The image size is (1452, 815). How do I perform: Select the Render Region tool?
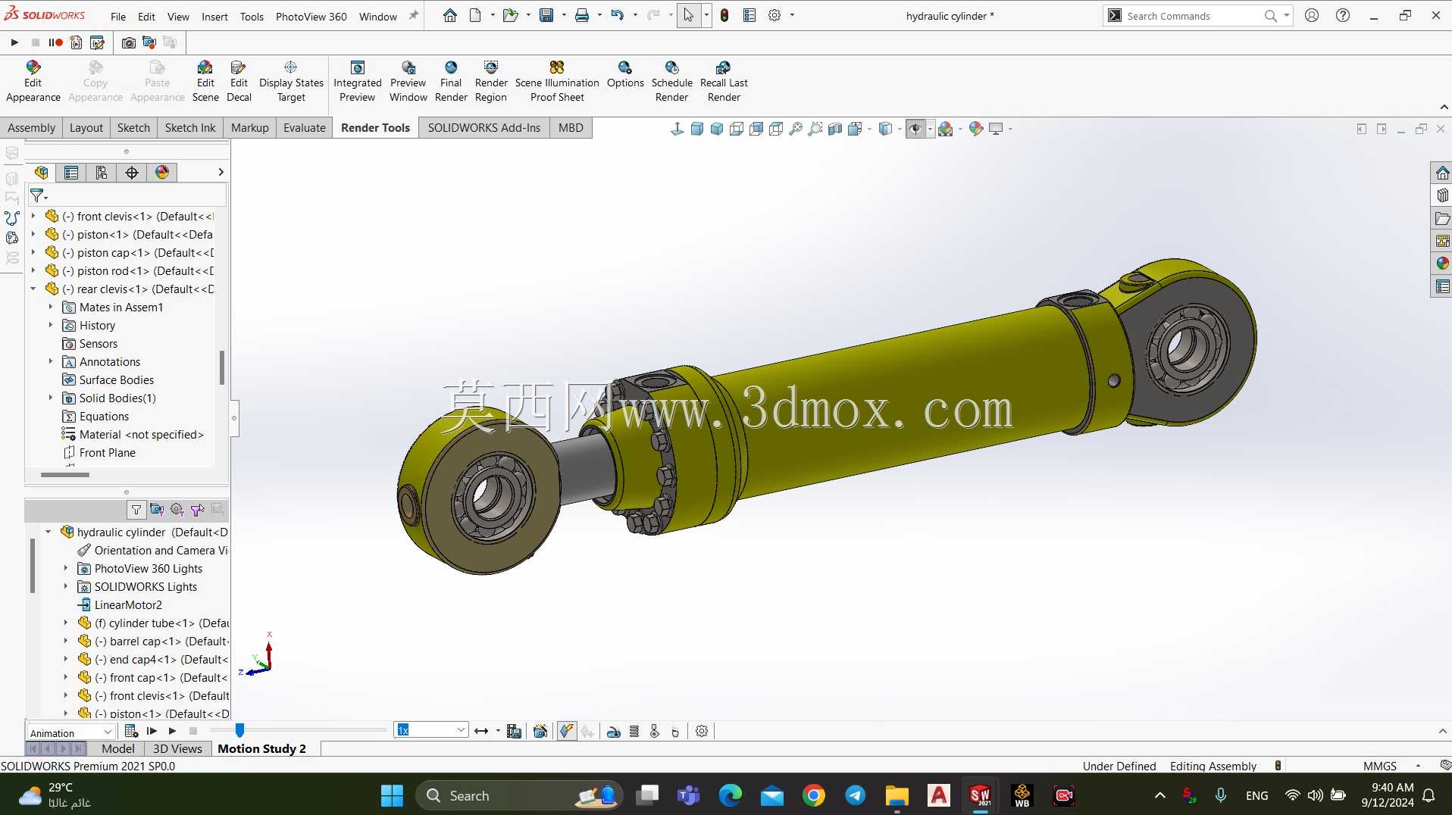(491, 81)
